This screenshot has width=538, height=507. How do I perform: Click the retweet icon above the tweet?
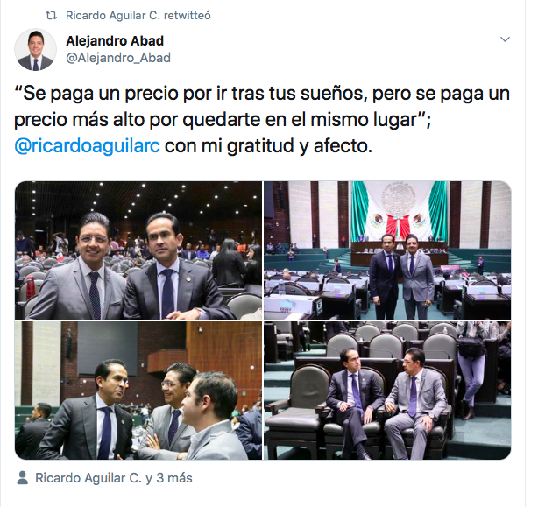51,16
